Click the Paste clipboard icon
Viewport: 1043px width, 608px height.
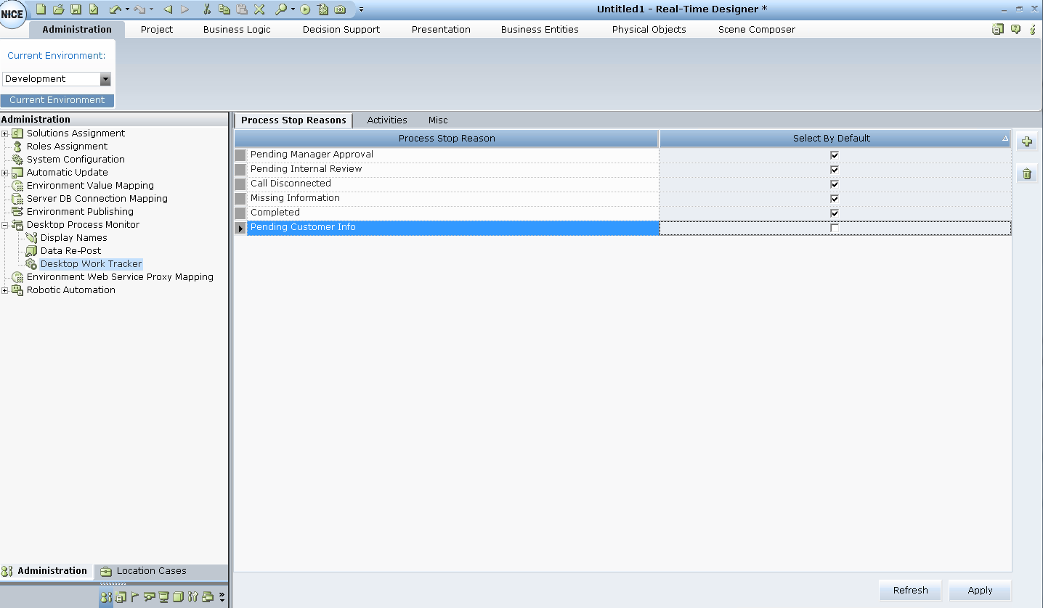point(242,9)
